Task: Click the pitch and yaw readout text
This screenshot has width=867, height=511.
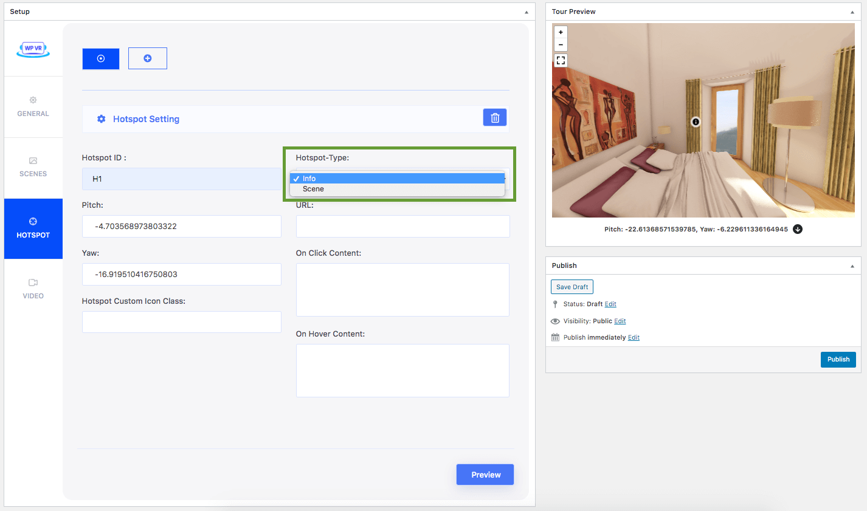Action: 696,230
